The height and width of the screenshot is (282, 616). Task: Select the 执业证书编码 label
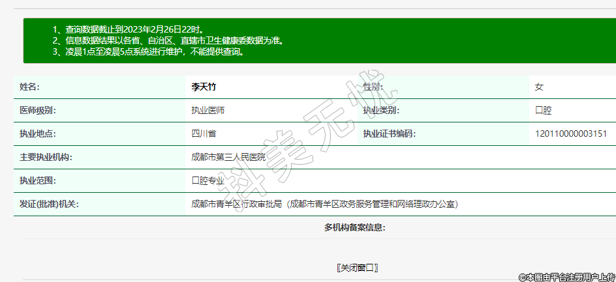389,134
